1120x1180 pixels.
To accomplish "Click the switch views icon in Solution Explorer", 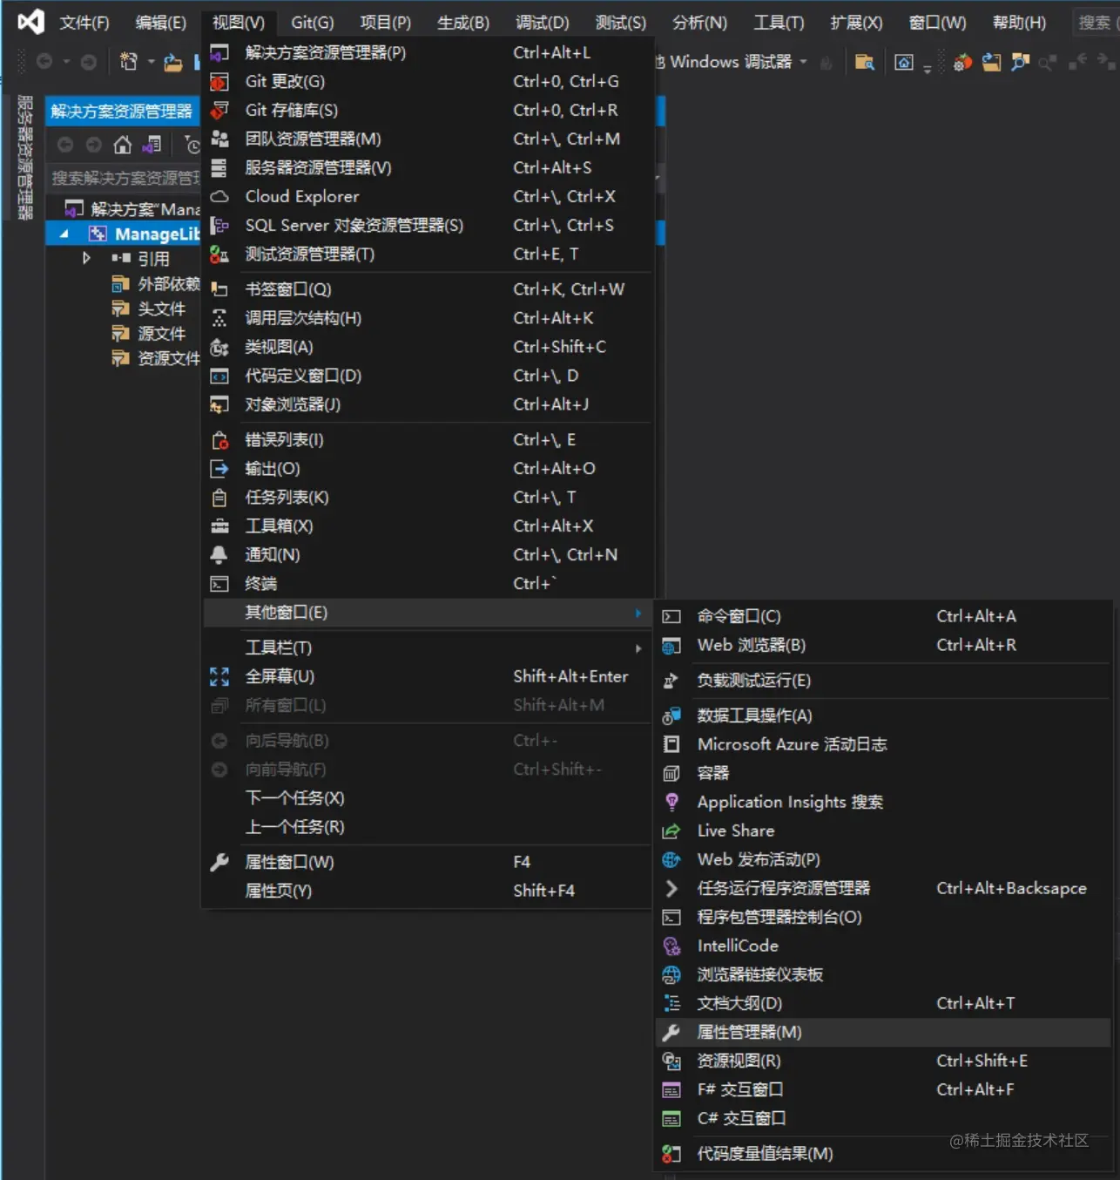I will pos(152,145).
